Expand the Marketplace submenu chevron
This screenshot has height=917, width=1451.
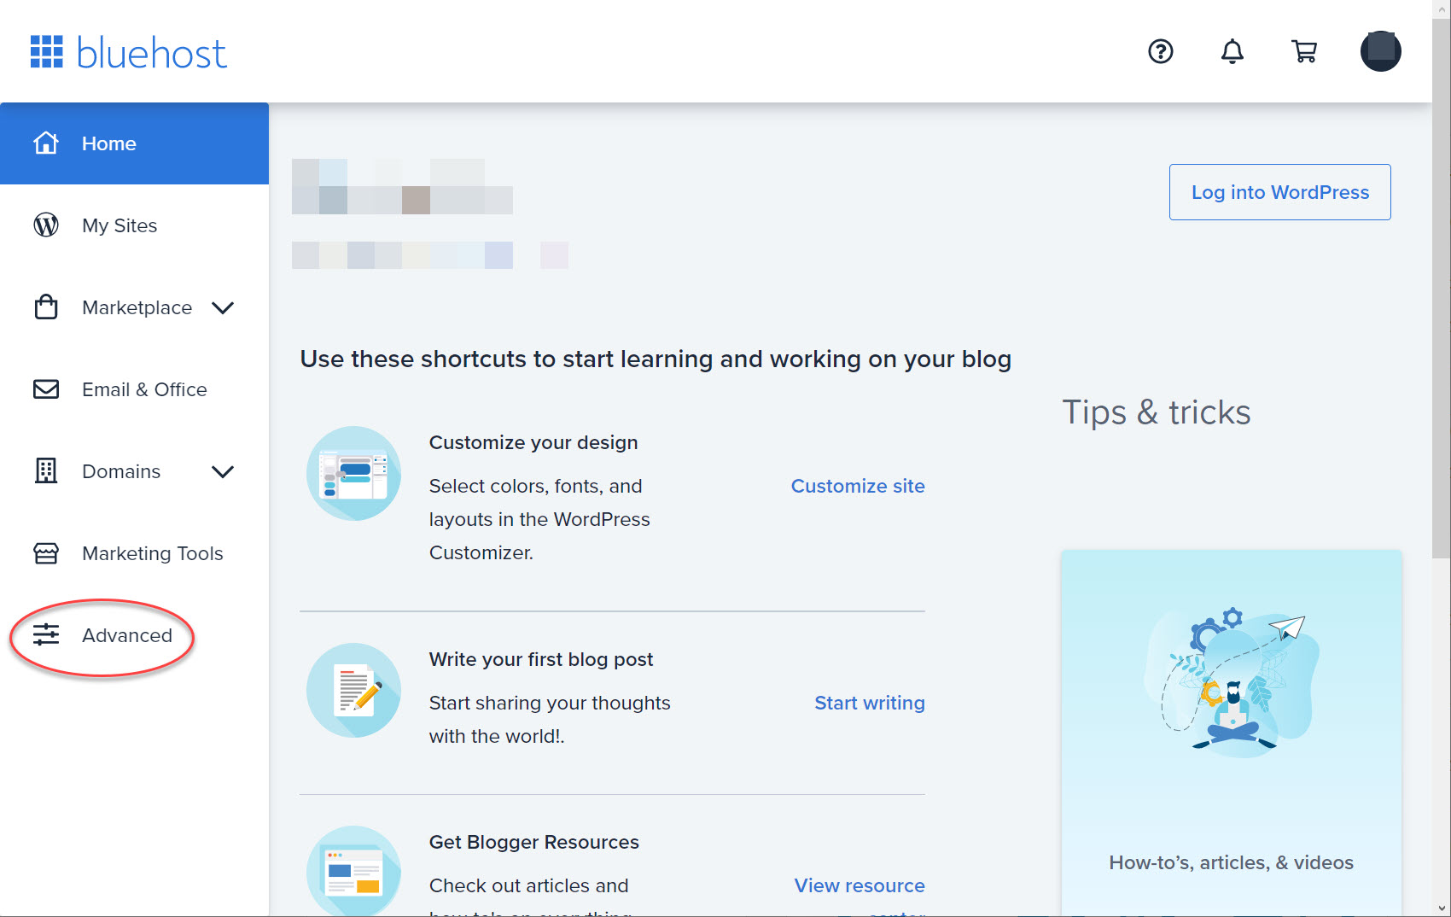tap(223, 307)
